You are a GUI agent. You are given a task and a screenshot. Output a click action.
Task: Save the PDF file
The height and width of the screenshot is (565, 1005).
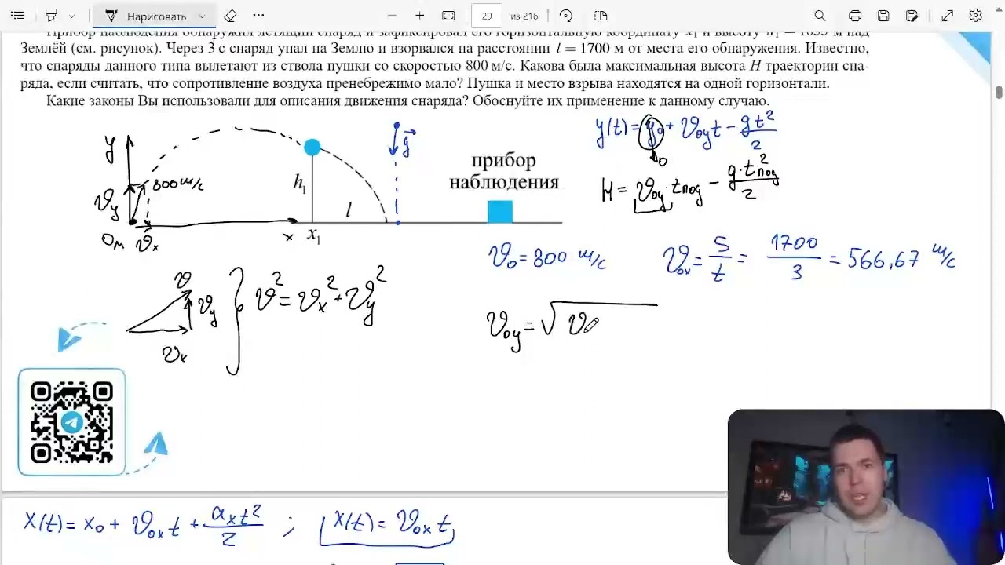click(883, 16)
